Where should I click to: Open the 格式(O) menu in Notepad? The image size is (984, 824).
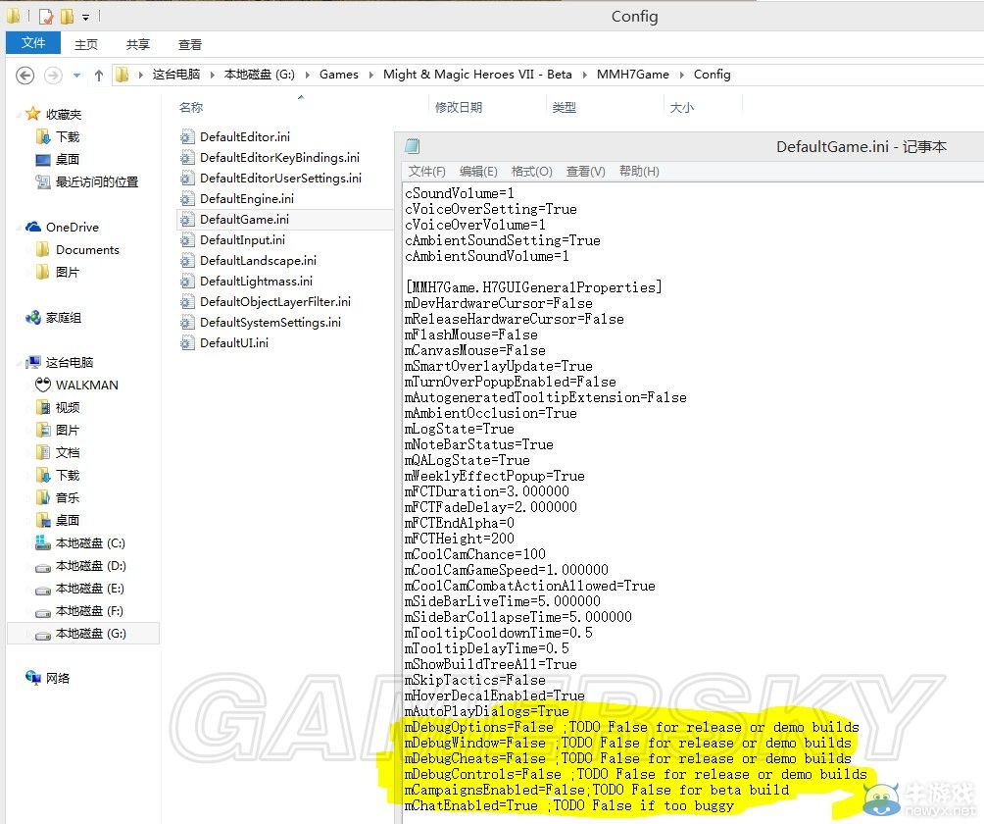click(x=531, y=172)
